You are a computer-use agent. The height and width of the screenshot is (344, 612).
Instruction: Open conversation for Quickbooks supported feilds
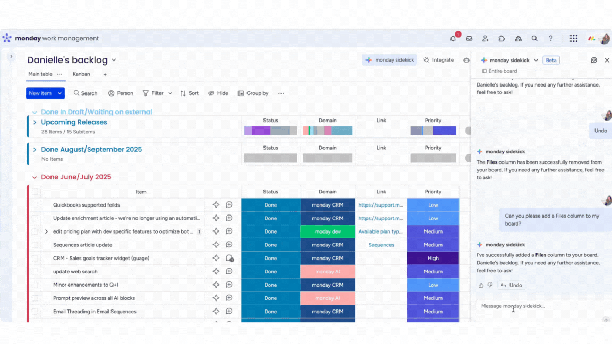point(229,205)
